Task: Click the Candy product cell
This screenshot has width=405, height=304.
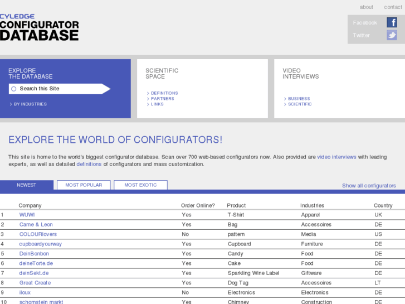Action: [235, 254]
